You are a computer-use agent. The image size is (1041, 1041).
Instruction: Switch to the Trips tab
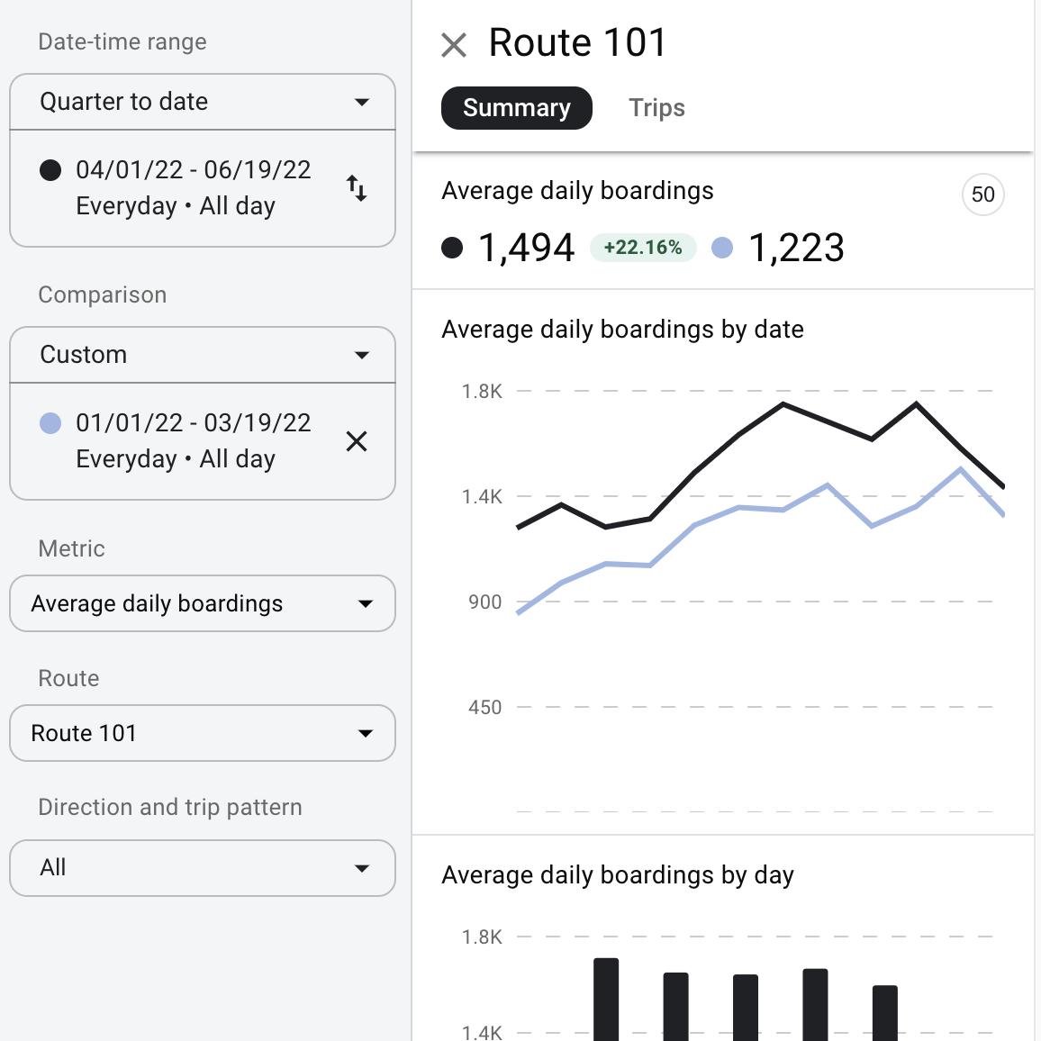tap(656, 108)
